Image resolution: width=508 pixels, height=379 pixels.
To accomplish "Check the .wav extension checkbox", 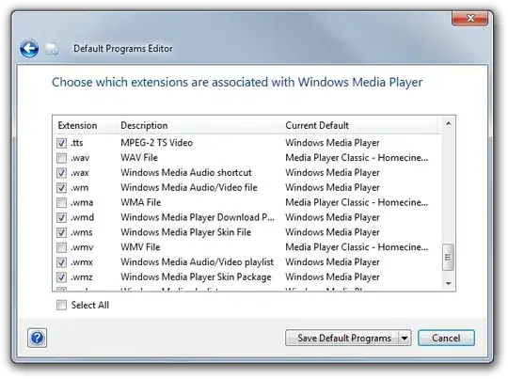I will 61,158.
